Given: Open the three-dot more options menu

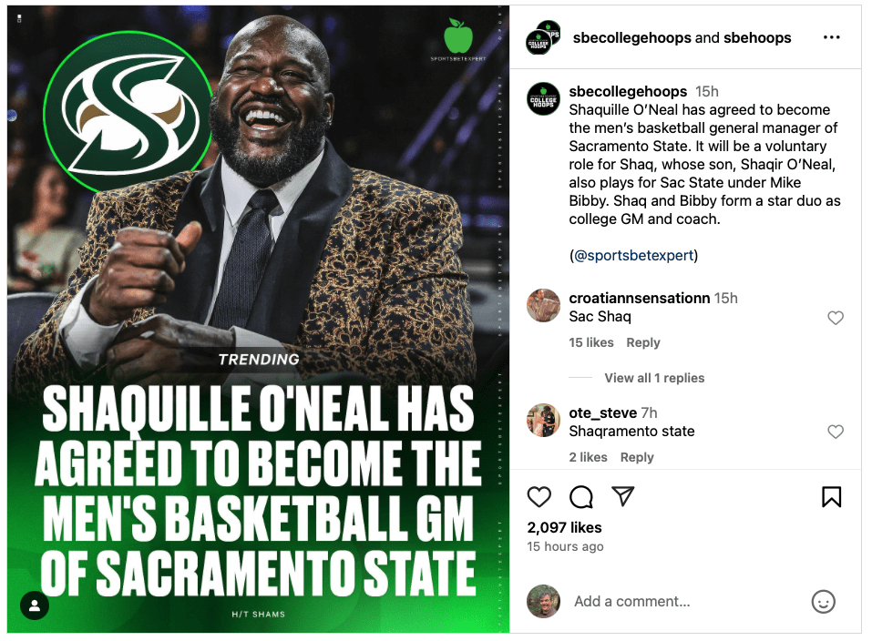Looking at the screenshot, I should [831, 37].
